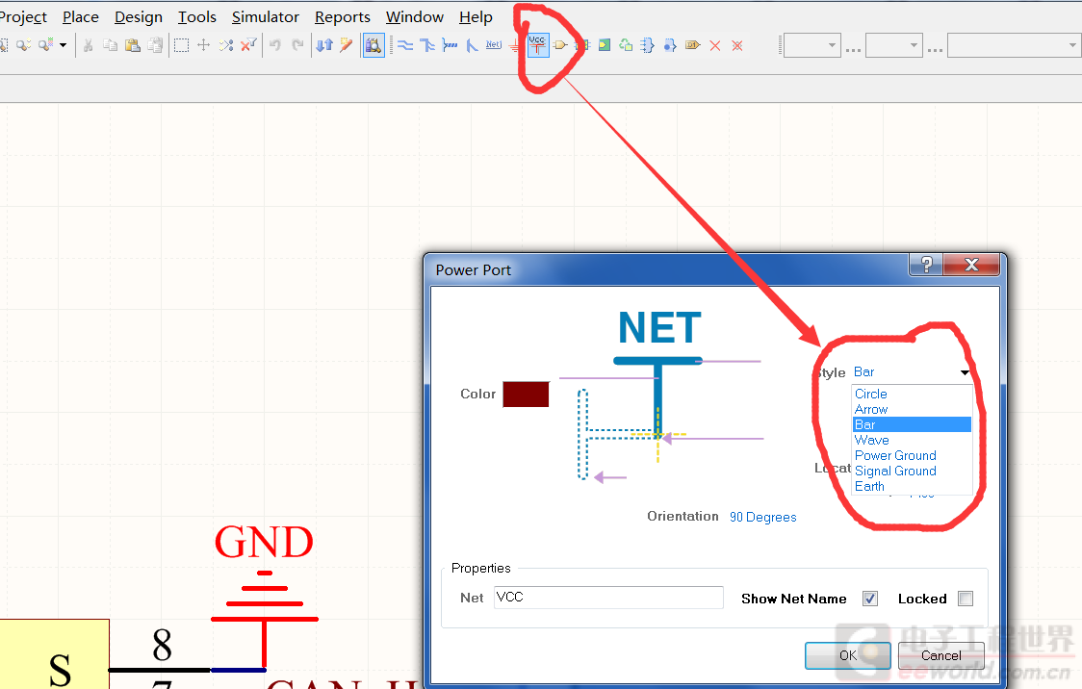This screenshot has width=1082, height=689.
Task: Open the zoom tools dropdown arrow
Action: [63, 45]
